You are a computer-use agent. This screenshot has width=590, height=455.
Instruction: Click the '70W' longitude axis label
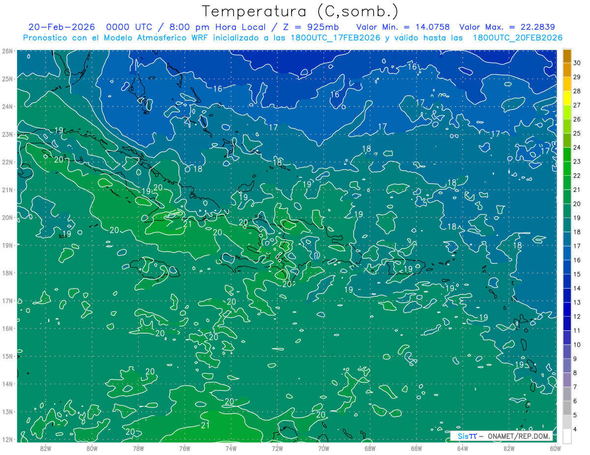tap(324, 448)
